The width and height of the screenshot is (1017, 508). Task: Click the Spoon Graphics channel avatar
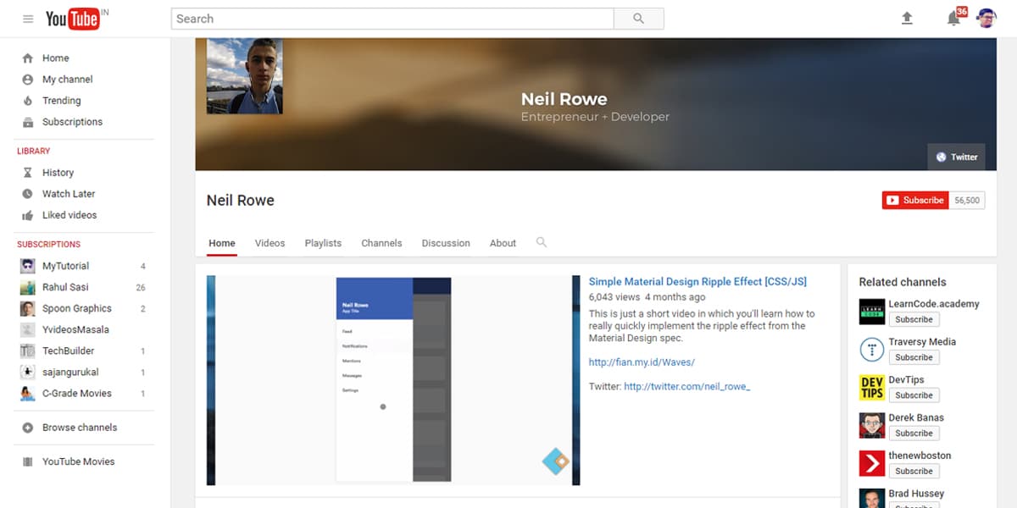[x=28, y=308]
